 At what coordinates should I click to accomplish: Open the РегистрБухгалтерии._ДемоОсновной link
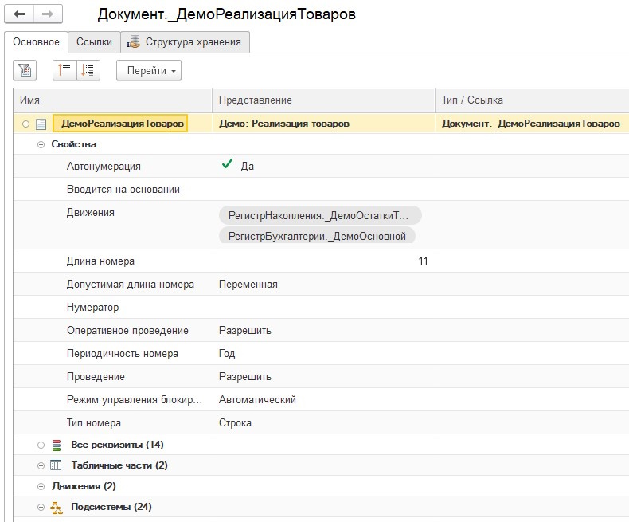[317, 236]
